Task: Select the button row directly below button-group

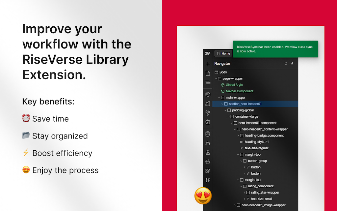Action: (255, 167)
